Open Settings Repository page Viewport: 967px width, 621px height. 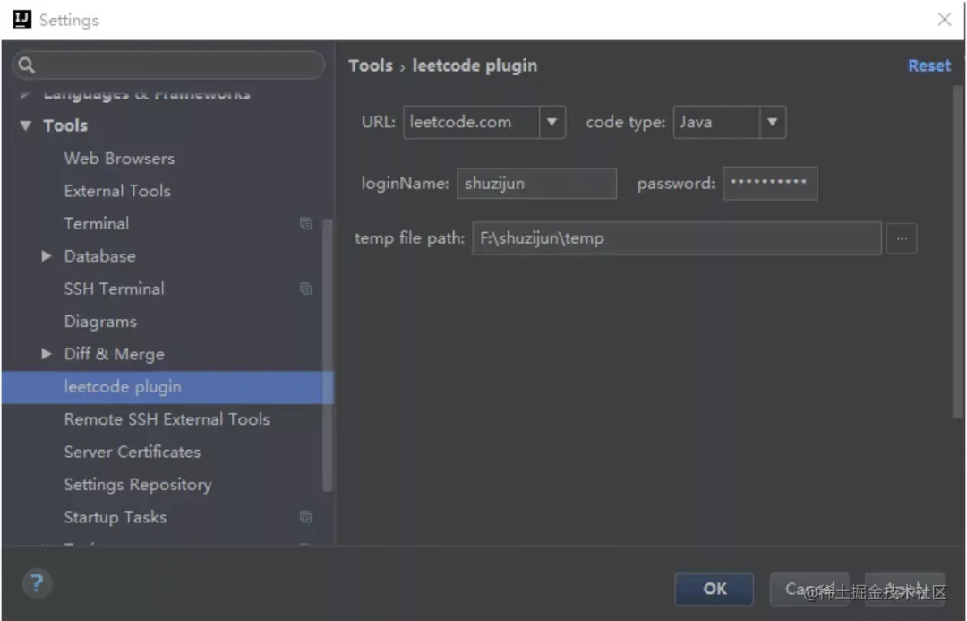click(138, 485)
